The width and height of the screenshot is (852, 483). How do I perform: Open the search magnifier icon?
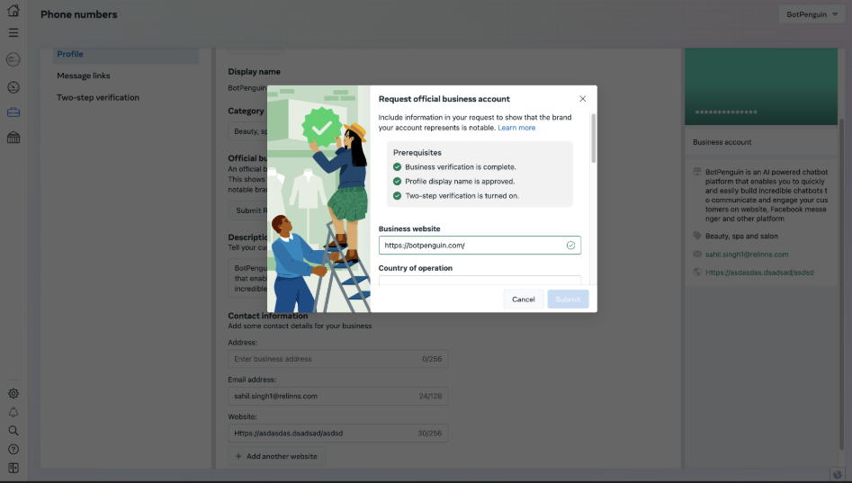[x=13, y=431]
